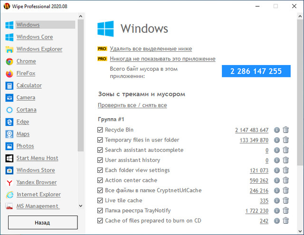Image resolution: width=304 pixels, height=235 pixels.
Task: Click the up arrow of the right panel scrollbar
Action: [x=300, y=19]
